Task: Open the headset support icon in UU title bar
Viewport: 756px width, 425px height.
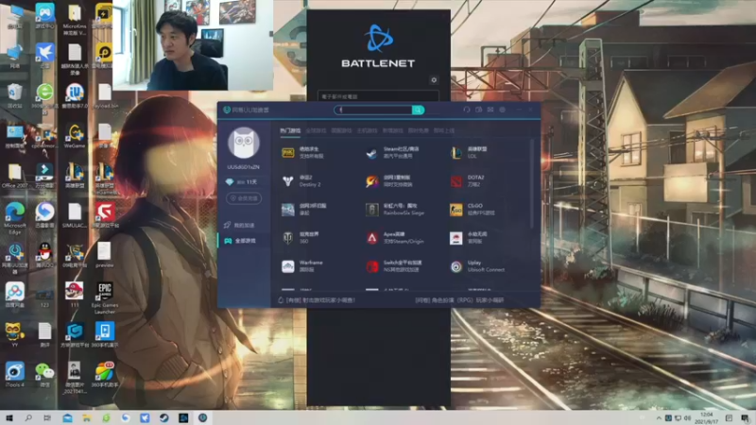Action: (466, 110)
